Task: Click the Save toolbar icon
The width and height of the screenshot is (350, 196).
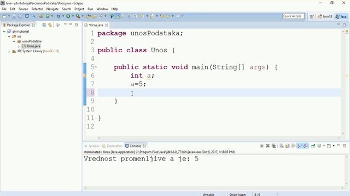Action: pos(14,16)
